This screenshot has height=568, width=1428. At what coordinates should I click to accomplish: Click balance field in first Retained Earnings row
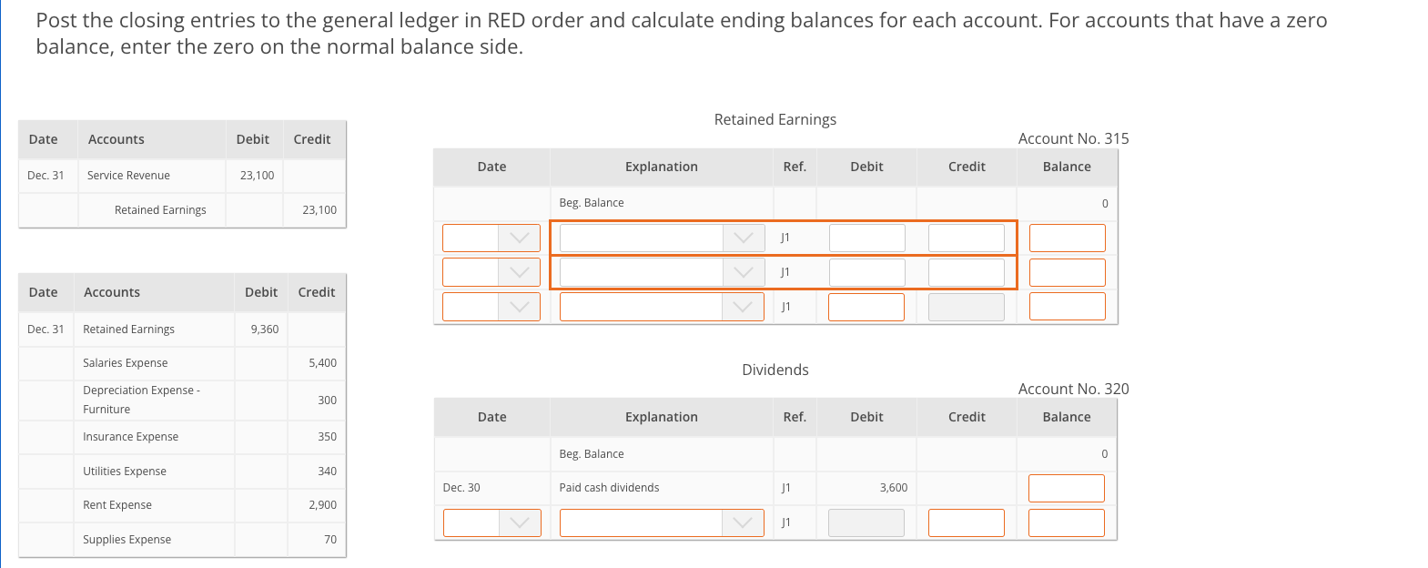pos(1067,238)
